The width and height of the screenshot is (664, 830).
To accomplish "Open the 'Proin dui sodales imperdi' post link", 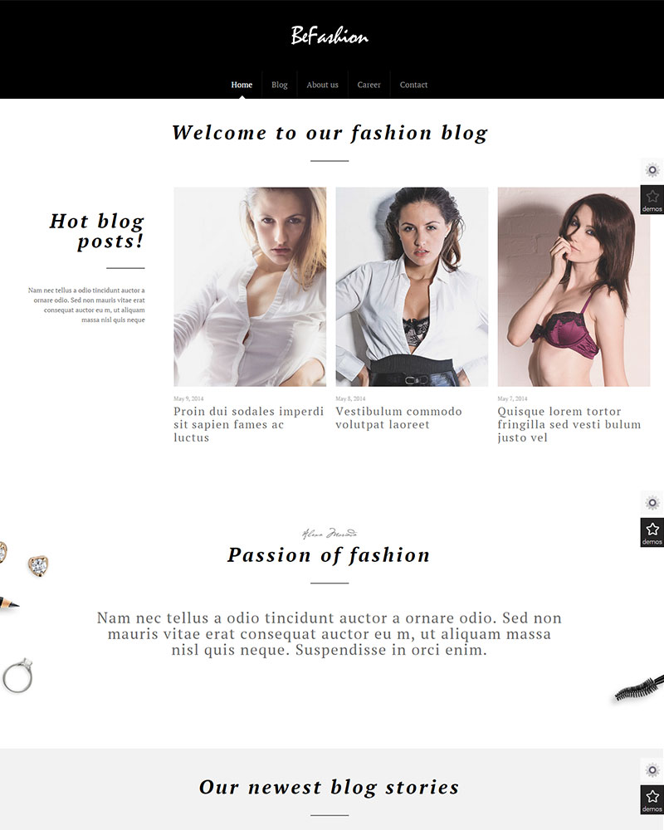I will tap(248, 424).
